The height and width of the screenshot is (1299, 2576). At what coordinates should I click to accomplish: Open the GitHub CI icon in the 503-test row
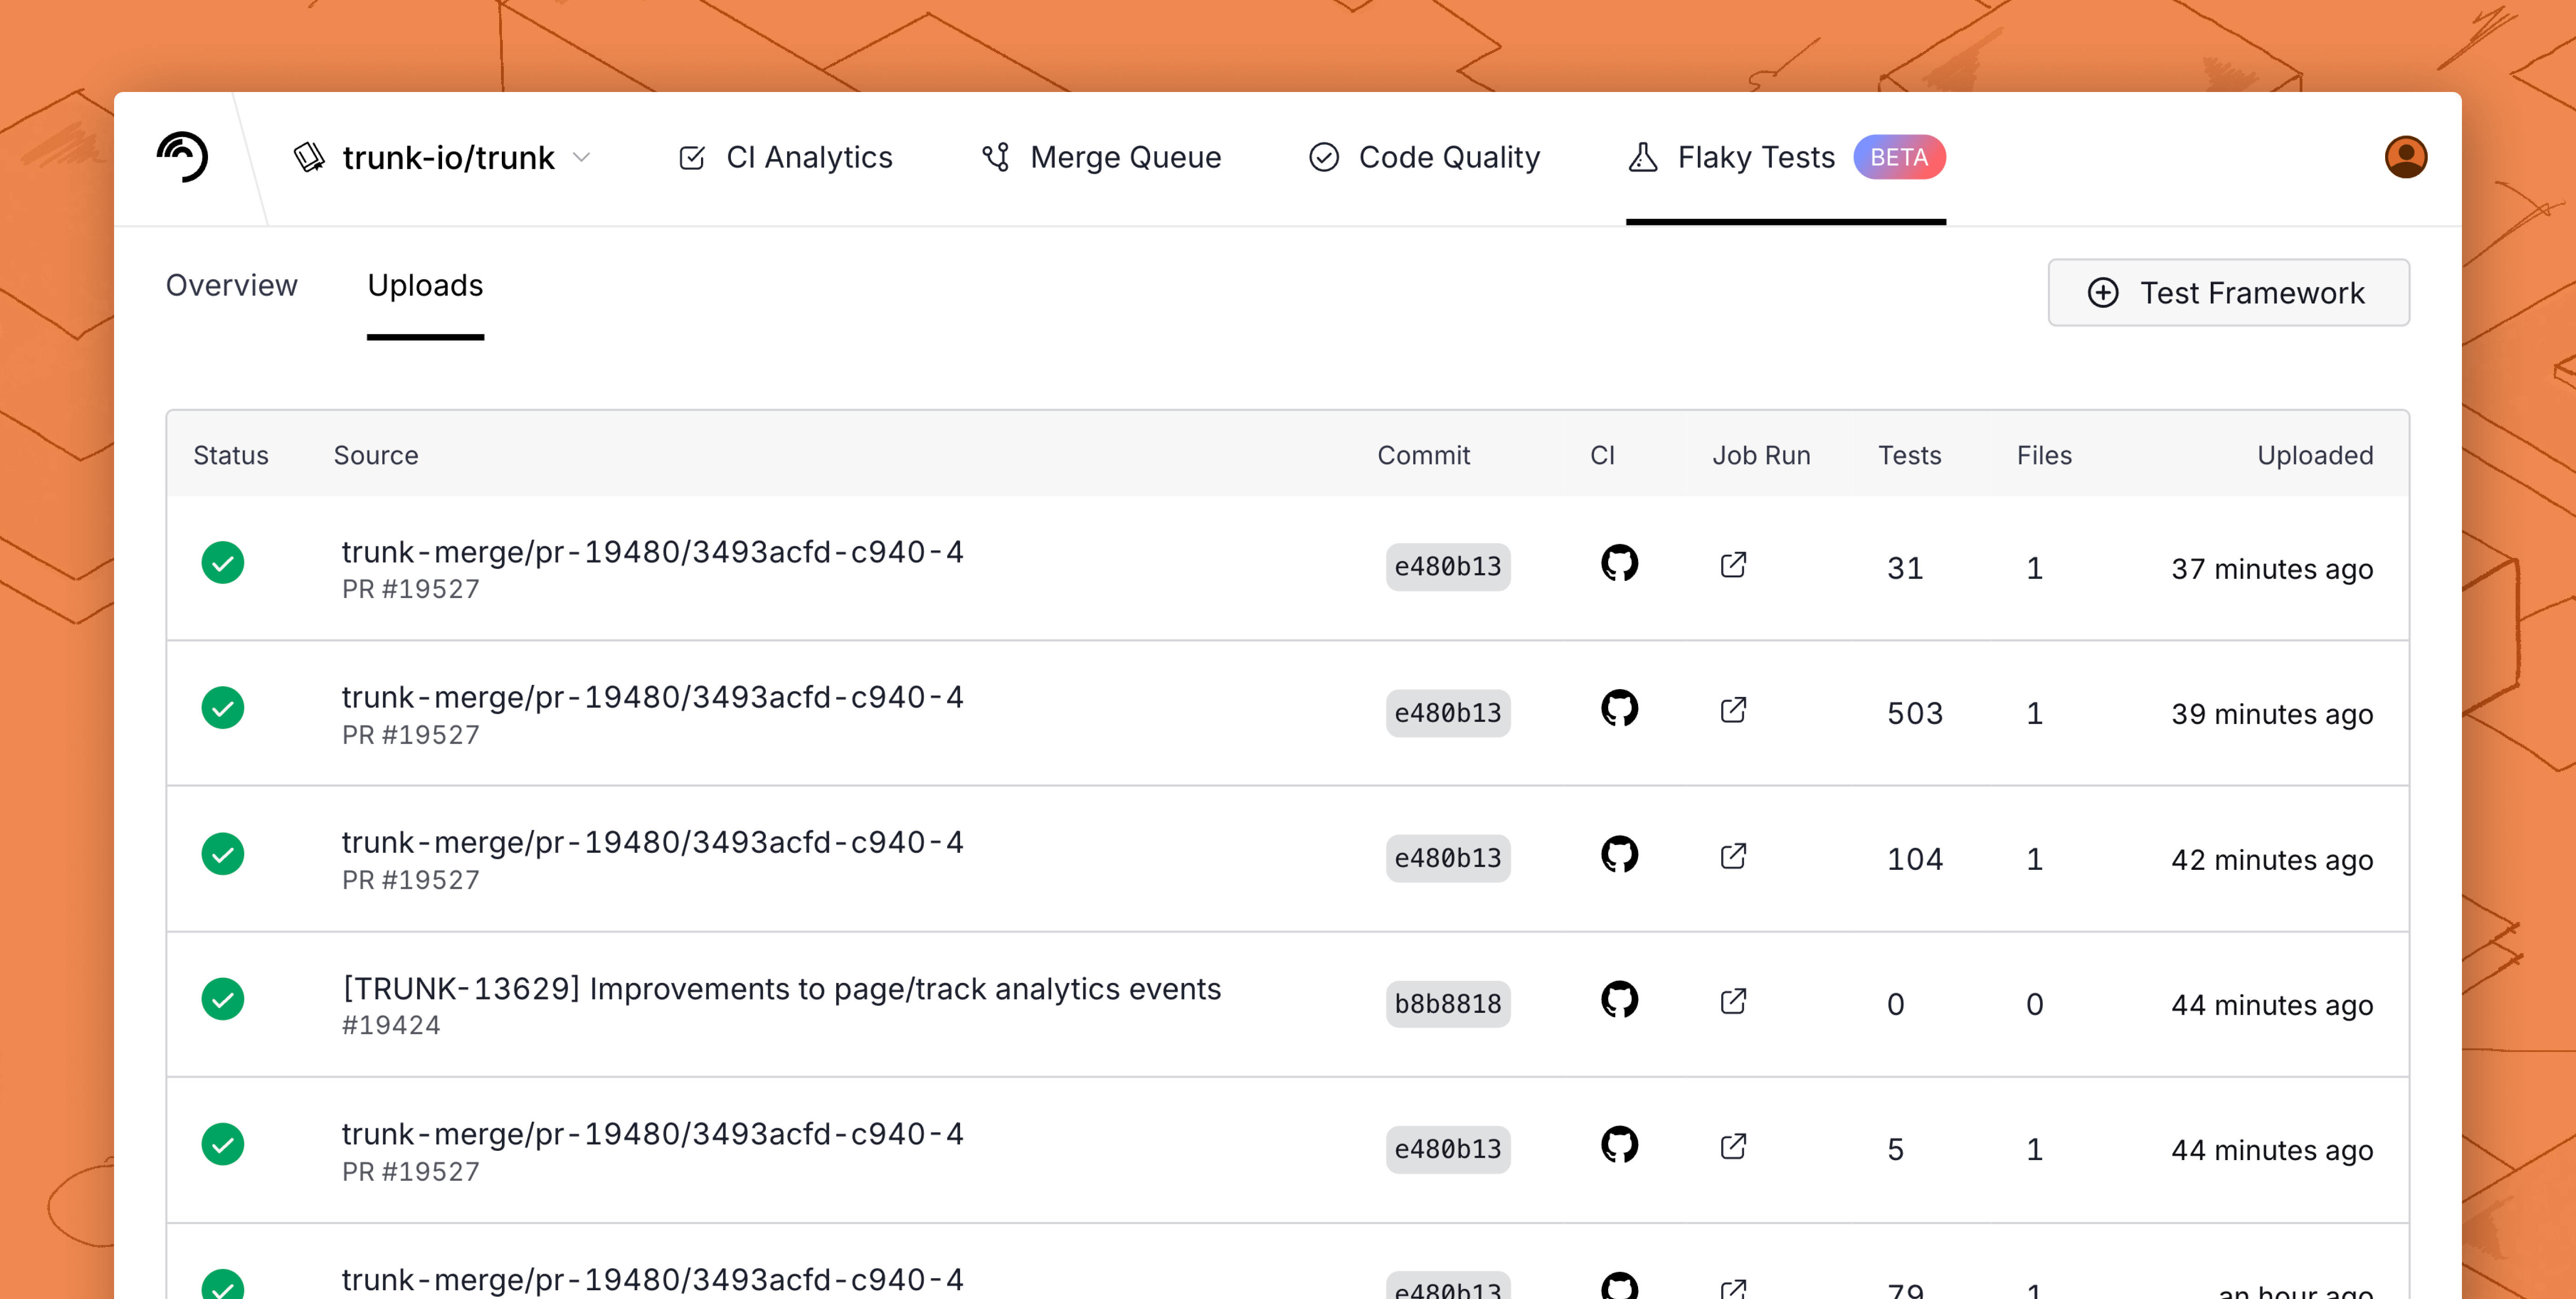pyautogui.click(x=1619, y=708)
